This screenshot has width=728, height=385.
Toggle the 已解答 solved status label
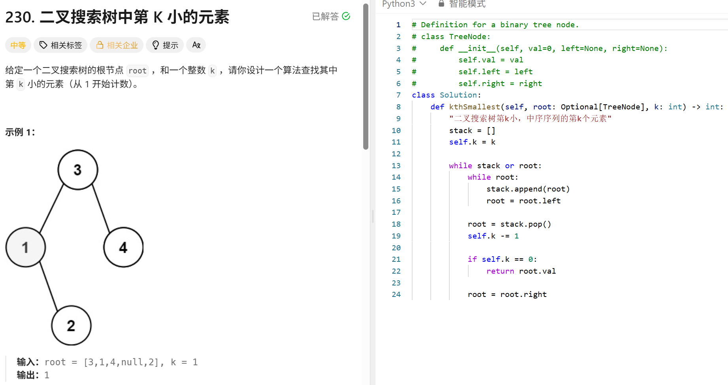325,16
